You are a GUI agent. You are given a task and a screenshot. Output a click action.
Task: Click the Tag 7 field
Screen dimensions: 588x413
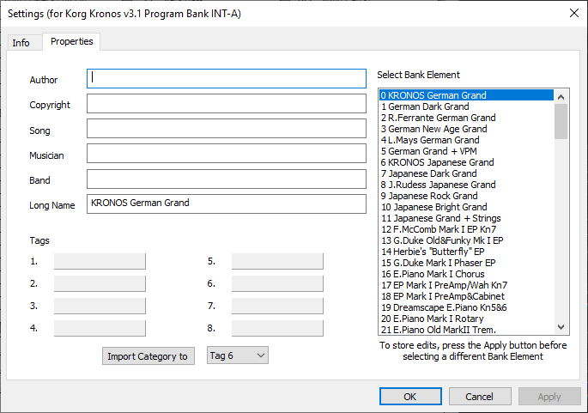[277, 306]
